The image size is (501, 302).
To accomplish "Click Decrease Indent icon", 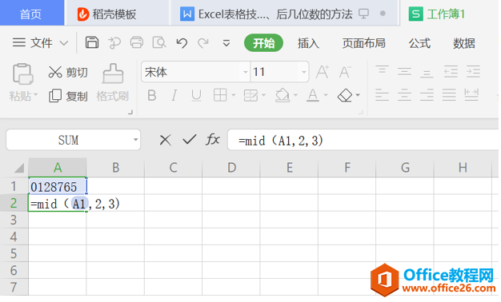I will tap(451, 71).
